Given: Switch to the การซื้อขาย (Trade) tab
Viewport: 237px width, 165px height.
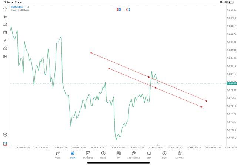Looking at the screenshot, I should [88, 155].
